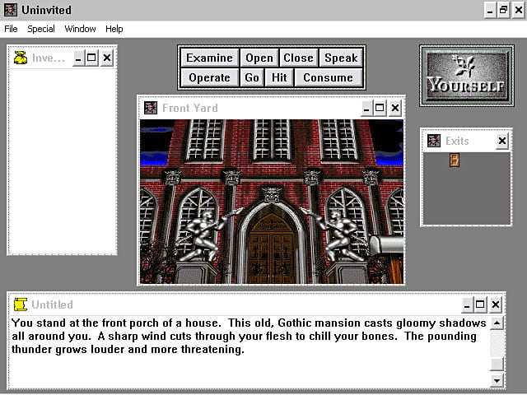Close the Front Yard window
The width and height of the screenshot is (527, 395).
(x=395, y=108)
